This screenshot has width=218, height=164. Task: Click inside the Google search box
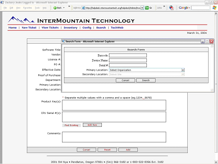pyautogui.click(x=200, y=8)
